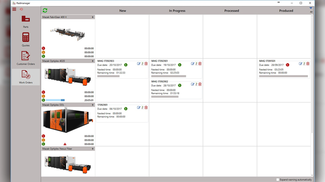The width and height of the screenshot is (325, 182).
Task: Click orange status icon under Mazak FabriGear 400 II
Action: pyautogui.click(x=43, y=52)
